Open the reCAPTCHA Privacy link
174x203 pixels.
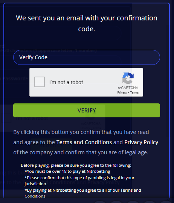122,92
